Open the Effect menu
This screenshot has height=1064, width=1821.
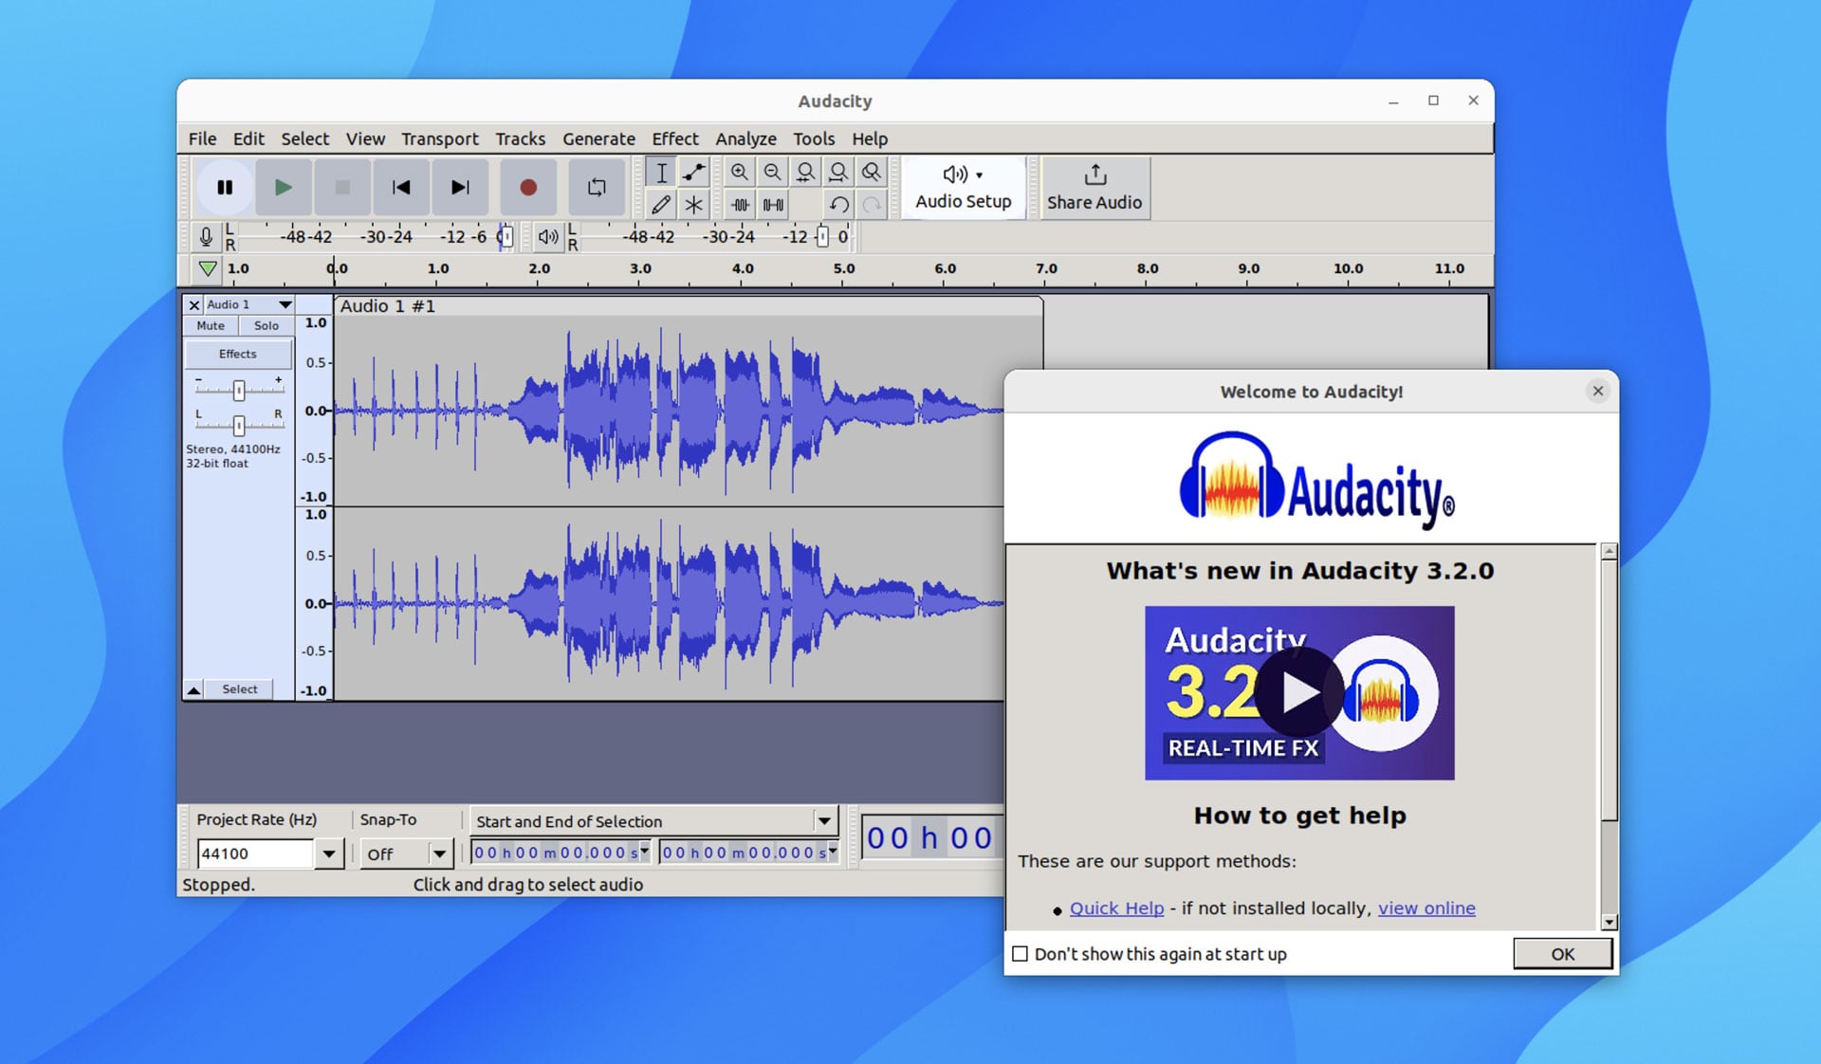click(x=674, y=138)
